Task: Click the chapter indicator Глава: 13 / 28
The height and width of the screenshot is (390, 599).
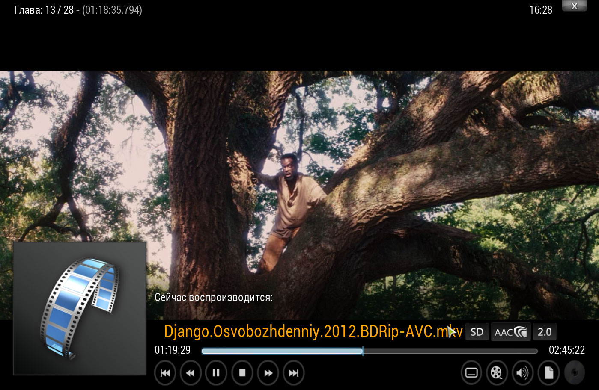Action: 44,10
